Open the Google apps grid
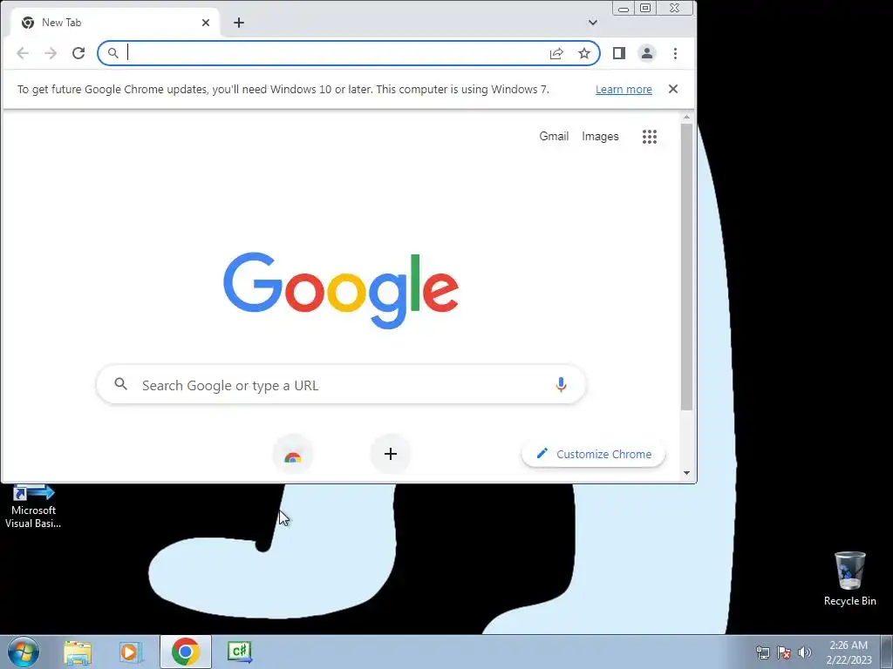893x669 pixels. 650,137
